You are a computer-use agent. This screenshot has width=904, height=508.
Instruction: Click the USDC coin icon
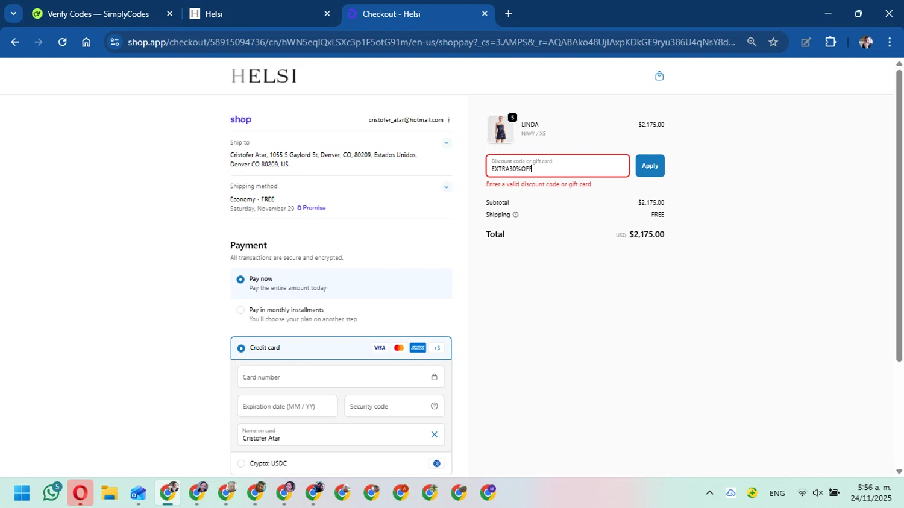[437, 463]
